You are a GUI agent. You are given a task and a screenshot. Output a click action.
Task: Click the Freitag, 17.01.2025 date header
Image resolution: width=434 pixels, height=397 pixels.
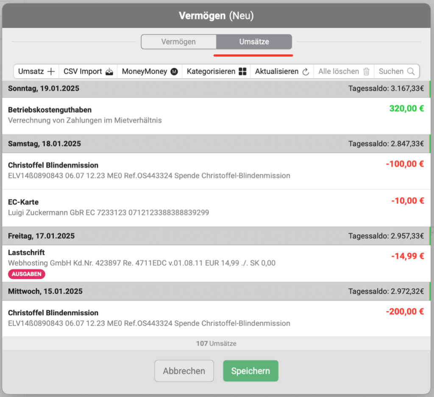click(x=42, y=235)
